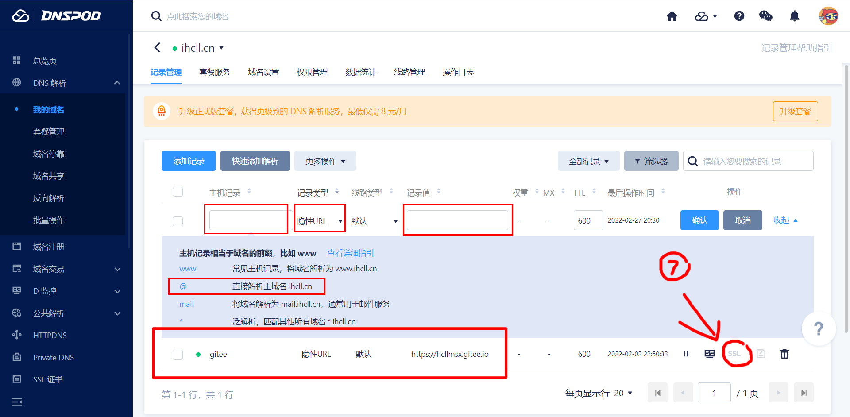This screenshot has width=850, height=417.
Task: Open the record monitoring icon on gitee row
Action: (710, 354)
